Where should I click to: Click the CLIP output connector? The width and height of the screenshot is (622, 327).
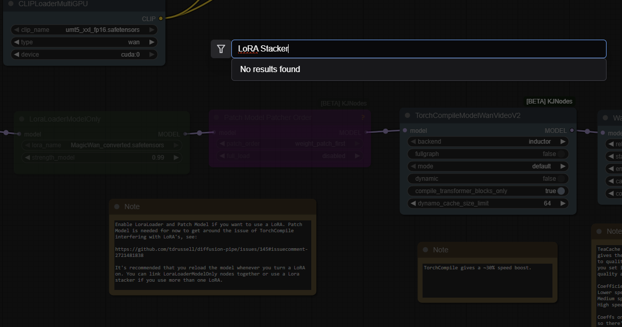pos(161,18)
